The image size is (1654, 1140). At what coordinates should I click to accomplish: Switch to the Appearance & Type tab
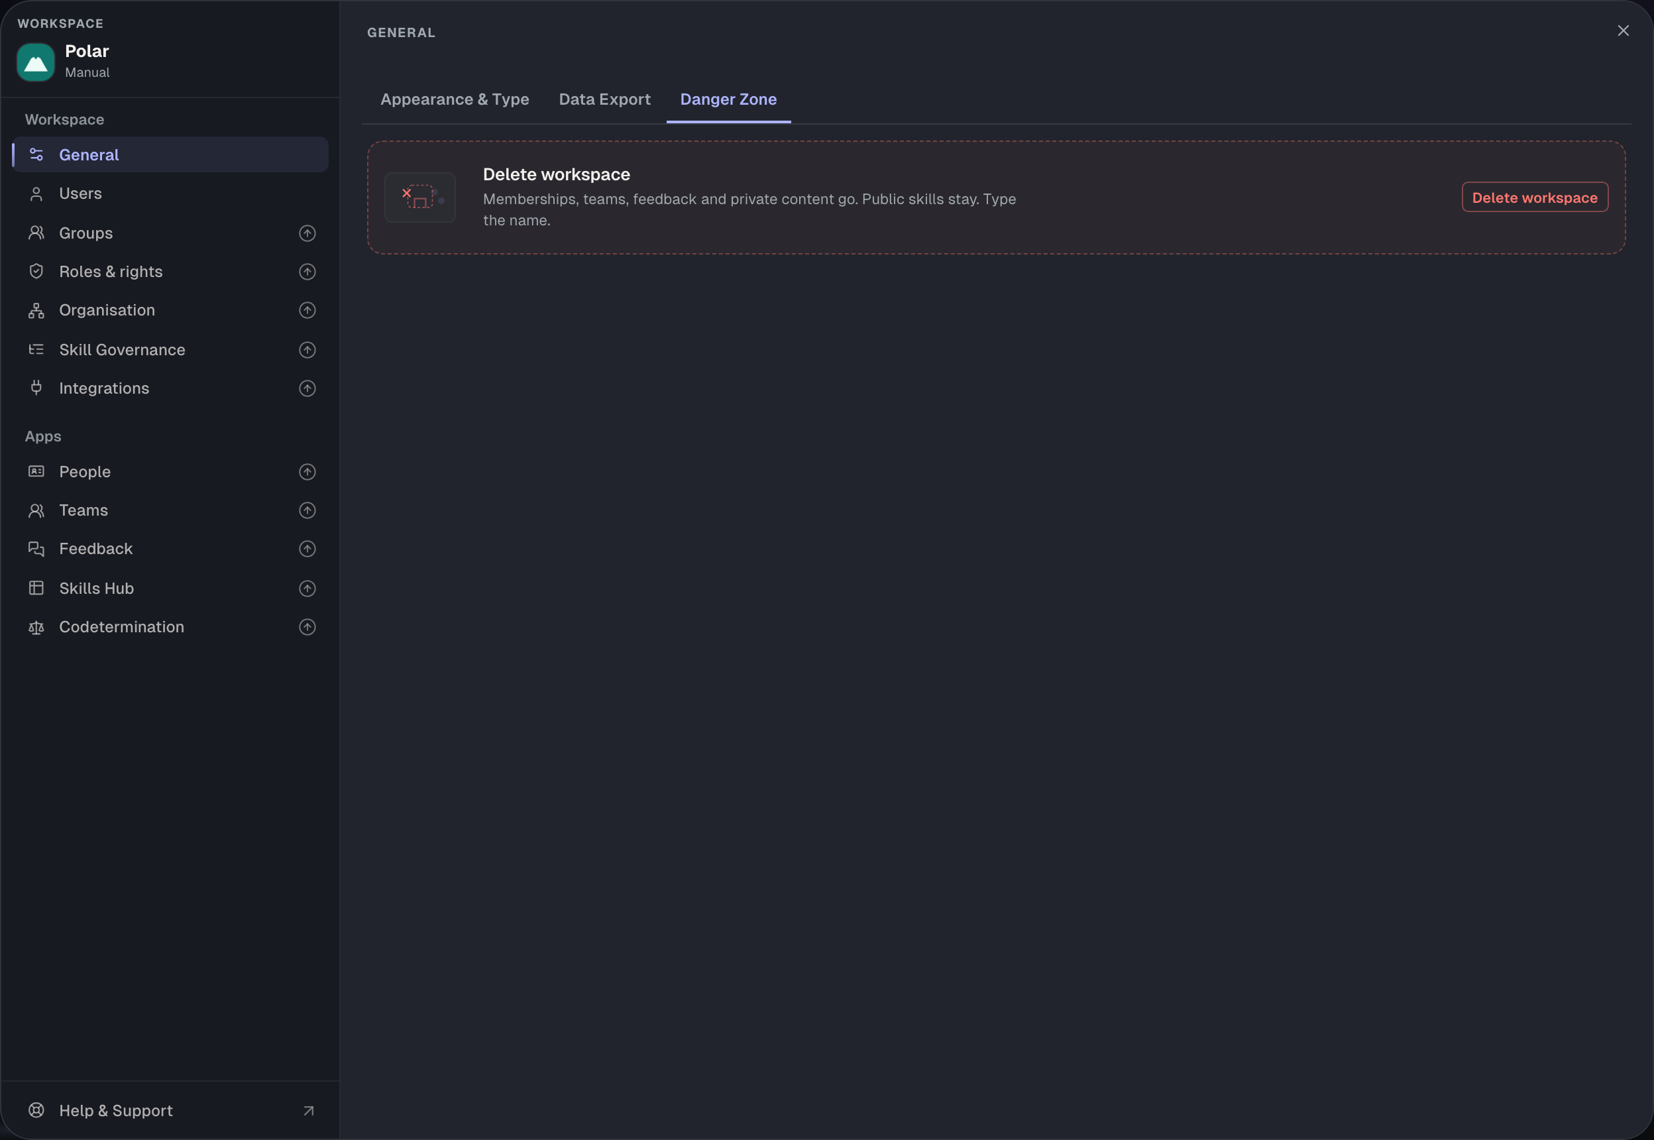coord(455,99)
